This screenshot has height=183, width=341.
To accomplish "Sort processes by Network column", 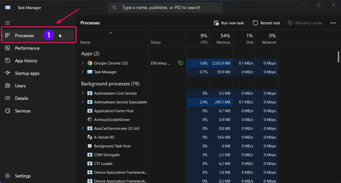I will click(266, 38).
